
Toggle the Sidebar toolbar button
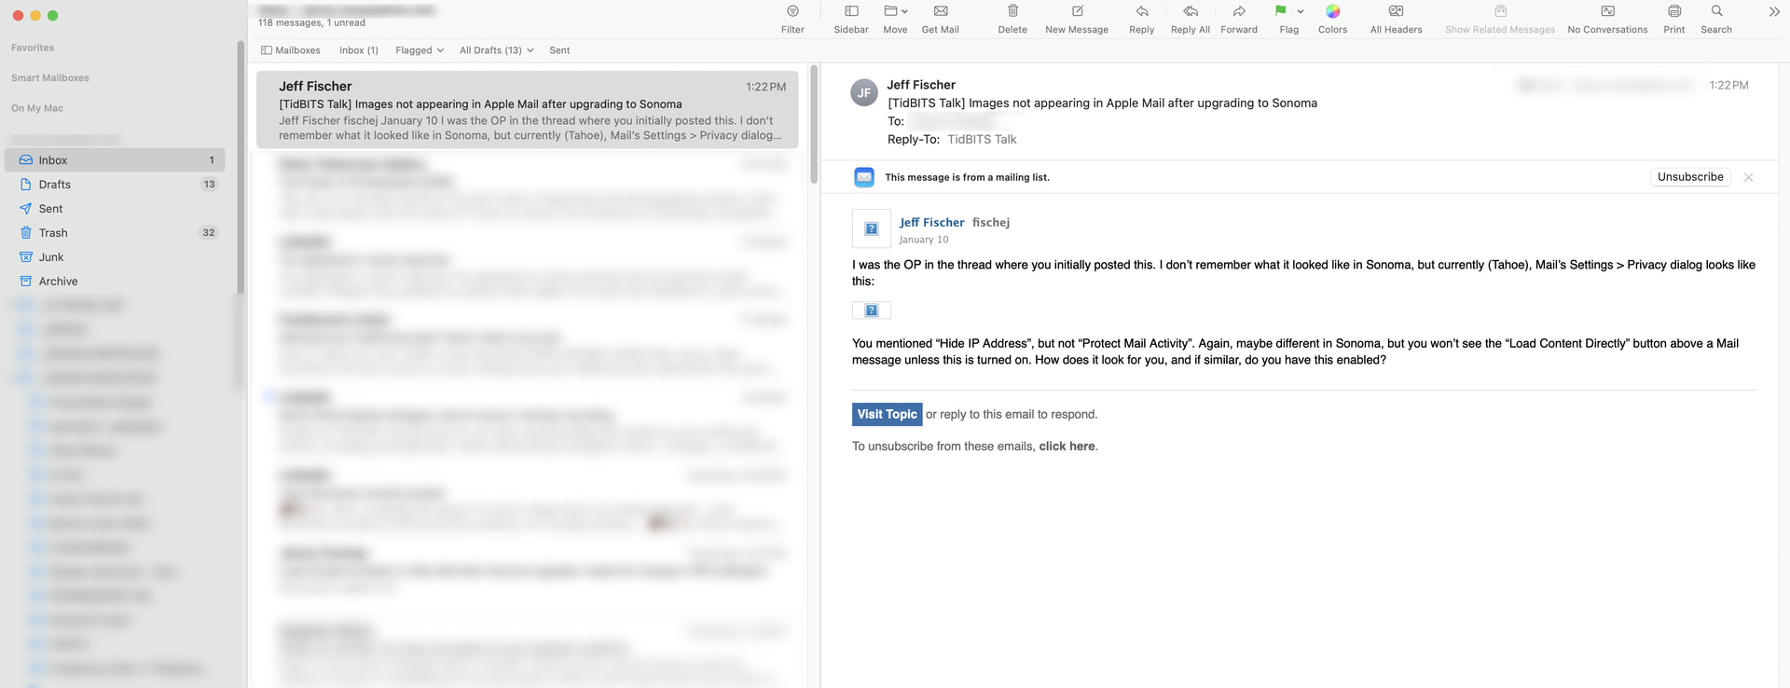850,12
